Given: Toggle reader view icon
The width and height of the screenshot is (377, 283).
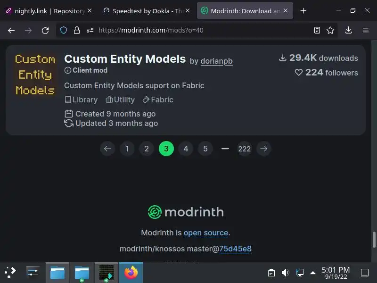Looking at the screenshot, I should tap(317, 30).
